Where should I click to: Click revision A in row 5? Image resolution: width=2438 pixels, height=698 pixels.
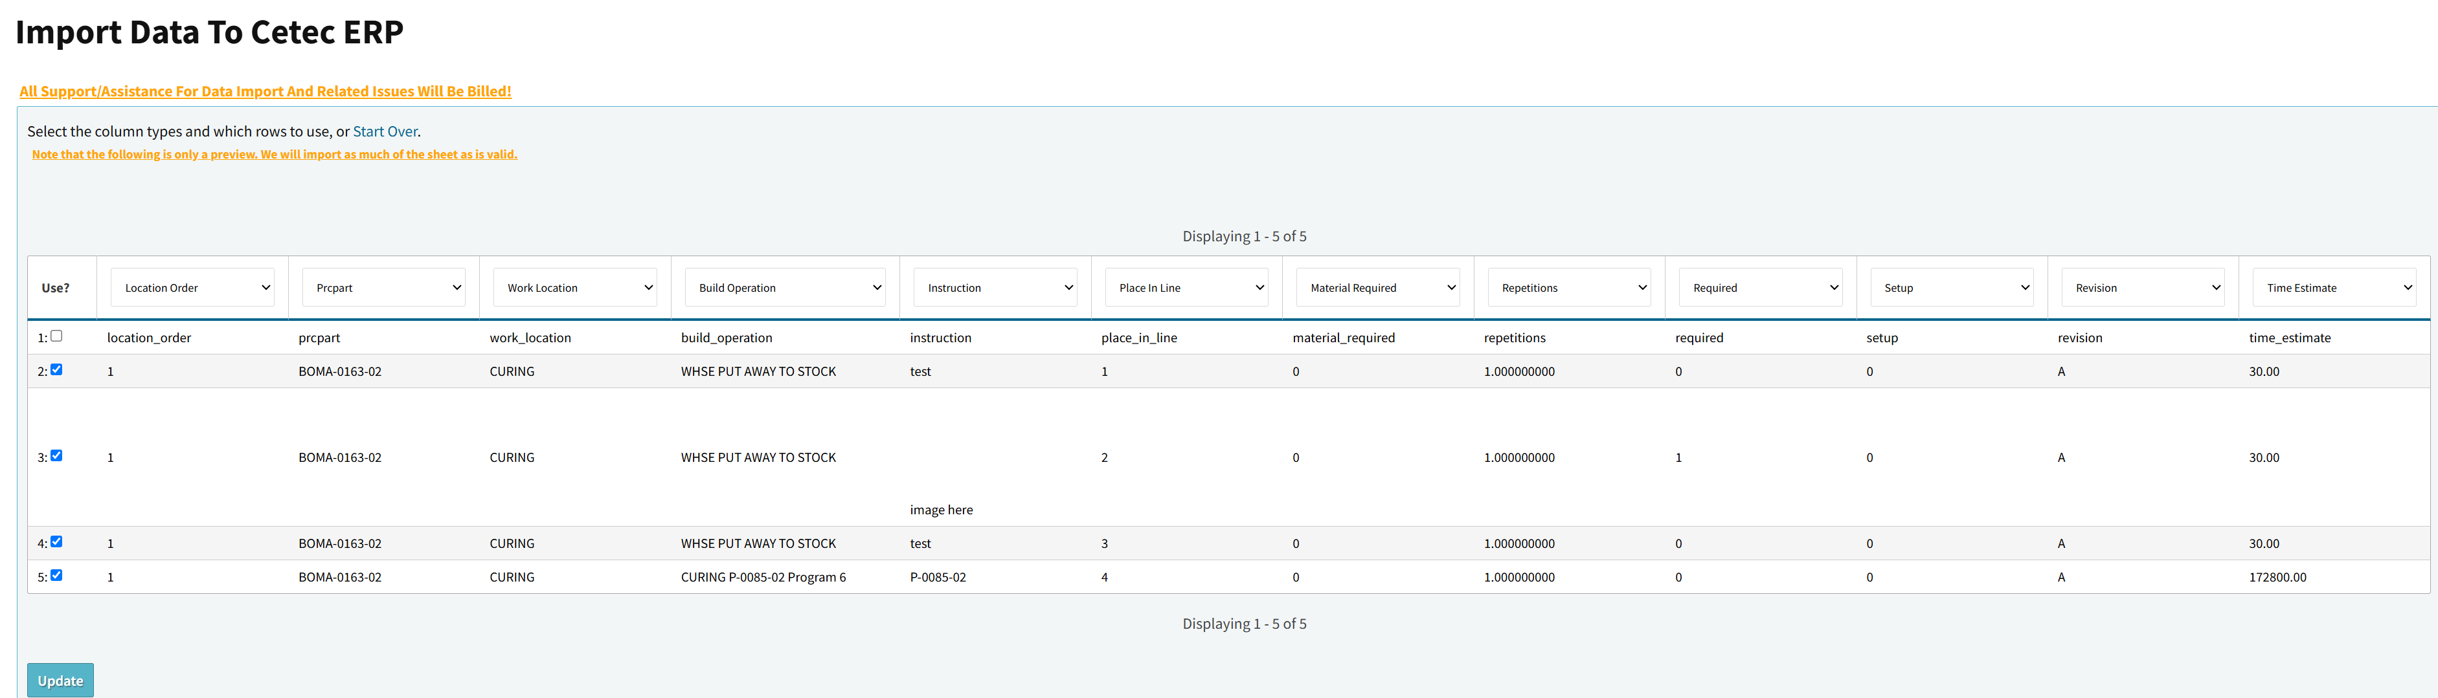coord(2061,577)
